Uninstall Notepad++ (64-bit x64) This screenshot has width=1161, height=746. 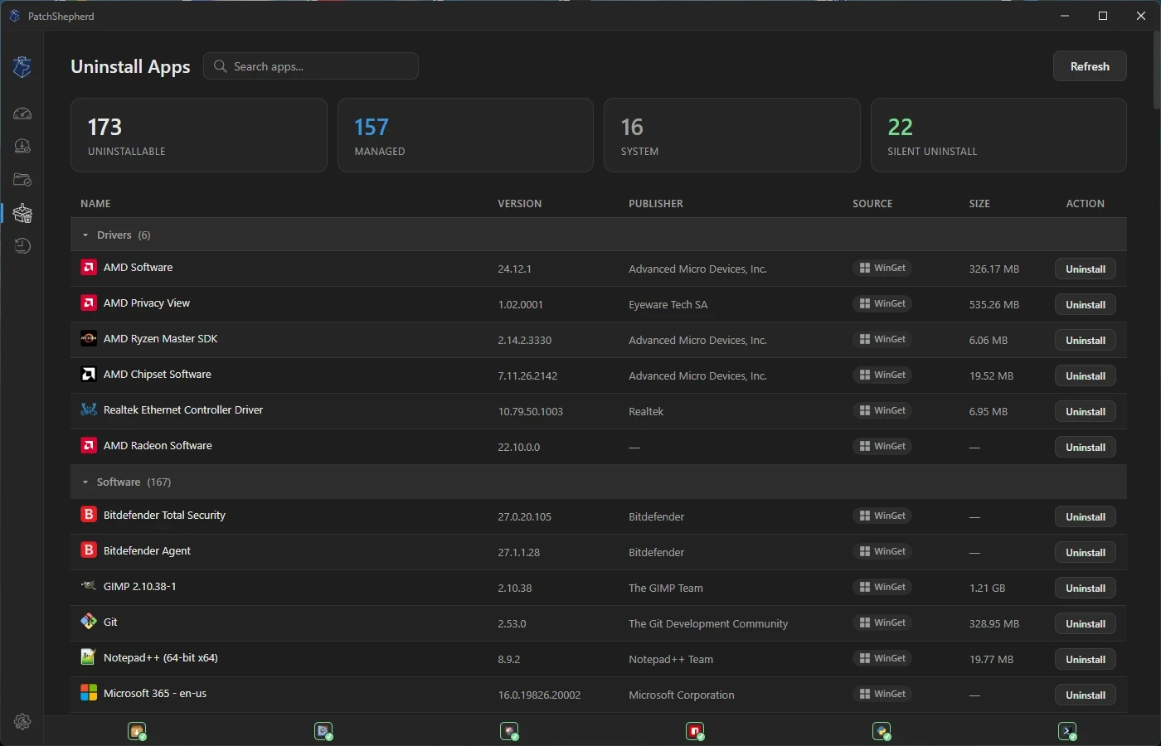click(1086, 660)
